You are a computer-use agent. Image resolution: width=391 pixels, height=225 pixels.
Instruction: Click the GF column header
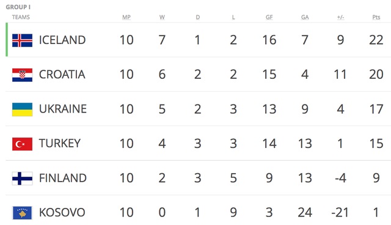269,17
